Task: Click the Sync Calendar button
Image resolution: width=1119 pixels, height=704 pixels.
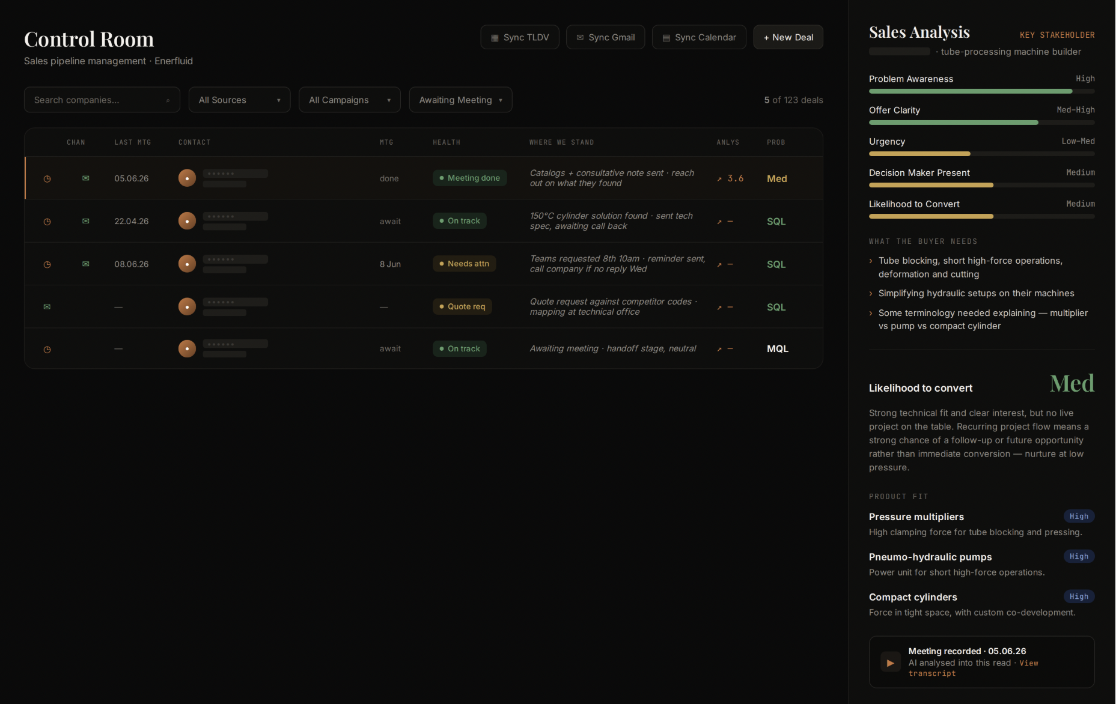Action: (x=699, y=37)
